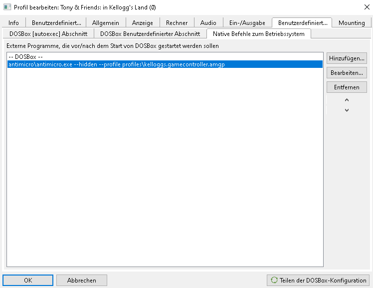Viewport: 373px width, 288px height.
Task: Open the Anzeige tab
Action: coord(143,23)
